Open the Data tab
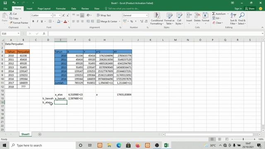Screen dimensions: 265x149 [x=74, y=9]
